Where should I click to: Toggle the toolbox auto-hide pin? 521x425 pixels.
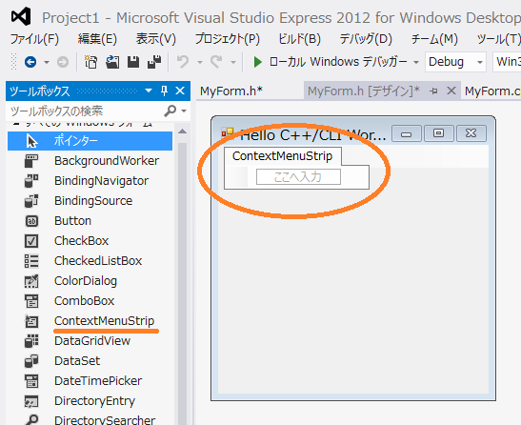(164, 91)
